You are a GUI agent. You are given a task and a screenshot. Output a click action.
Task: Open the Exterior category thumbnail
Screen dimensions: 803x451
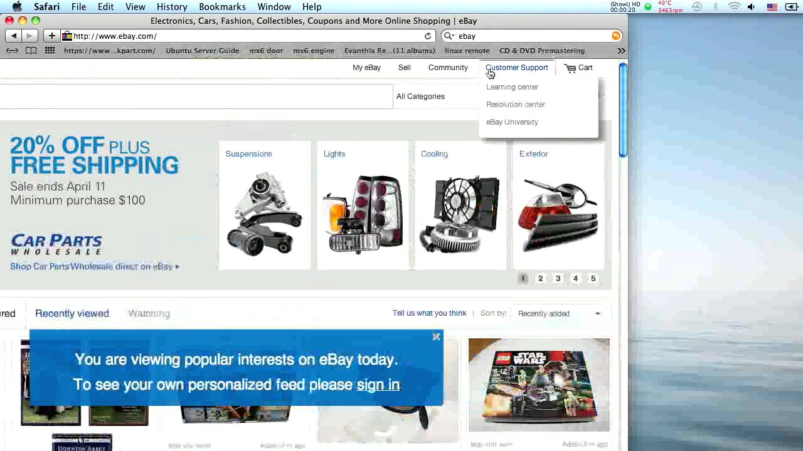pyautogui.click(x=558, y=205)
